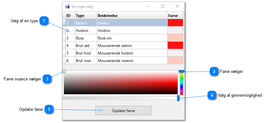
Task: Click inside the red saturation gradient area
Action: pyautogui.click(x=121, y=83)
